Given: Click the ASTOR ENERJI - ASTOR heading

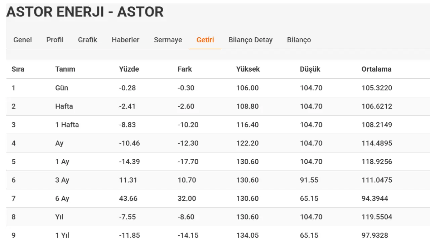Looking at the screenshot, I should pyautogui.click(x=85, y=12).
